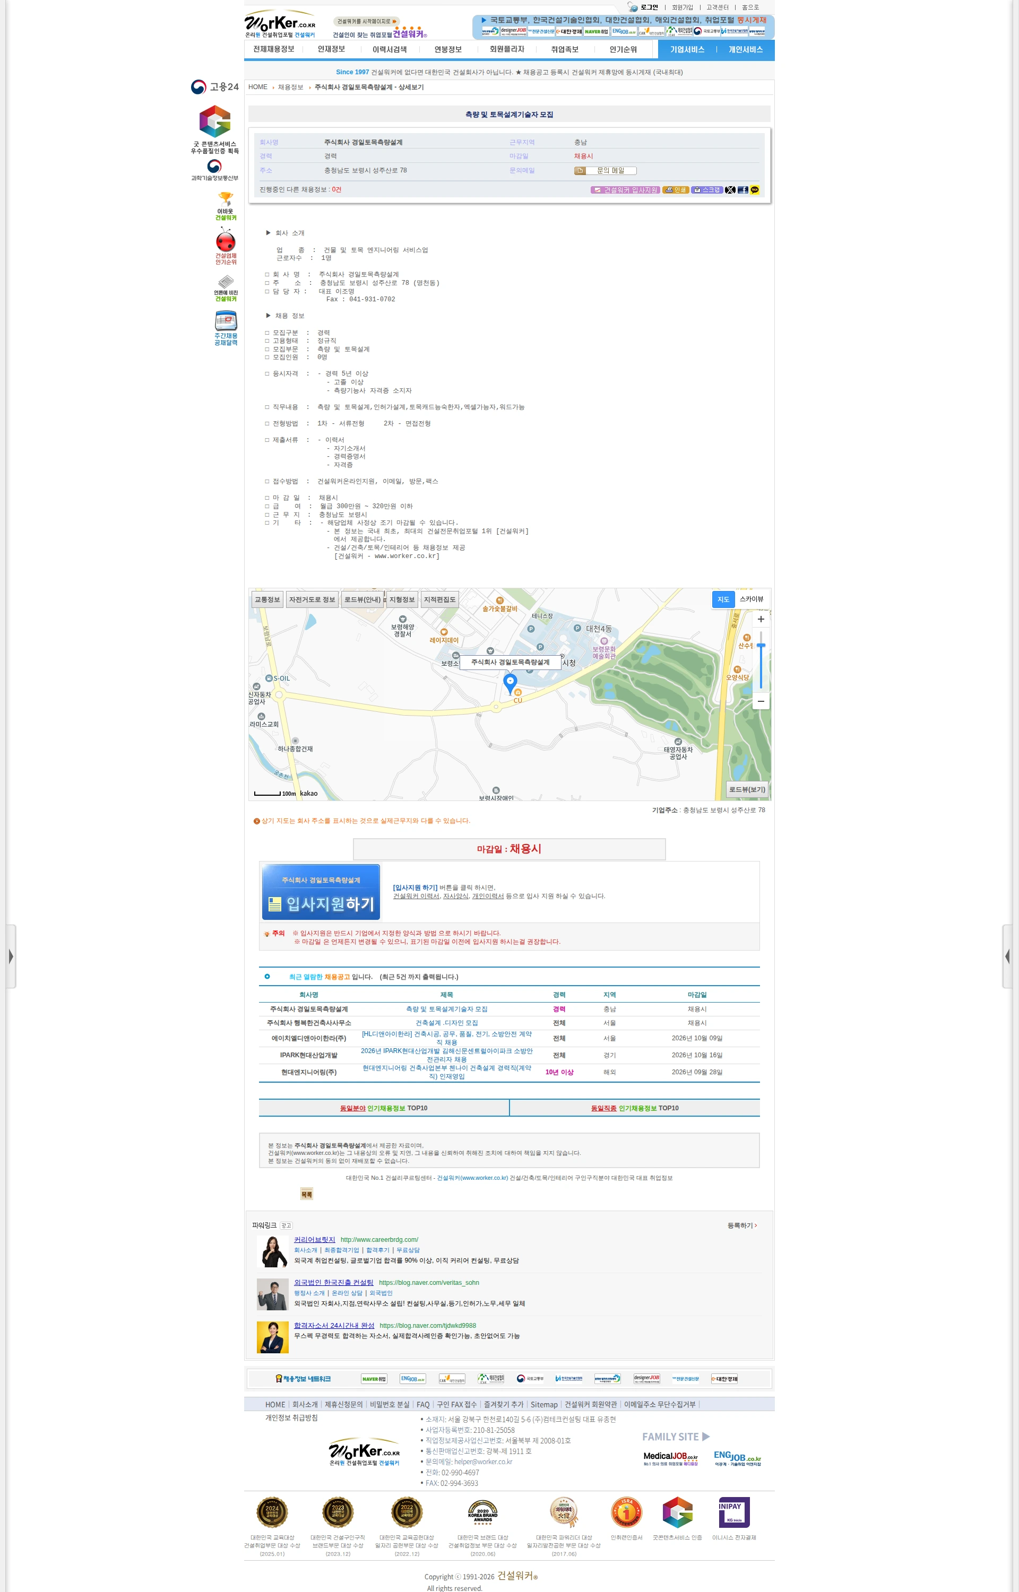The width and height of the screenshot is (1019, 1592).
Task: Click the 건설워커 입사지원 button
Action: click(625, 190)
